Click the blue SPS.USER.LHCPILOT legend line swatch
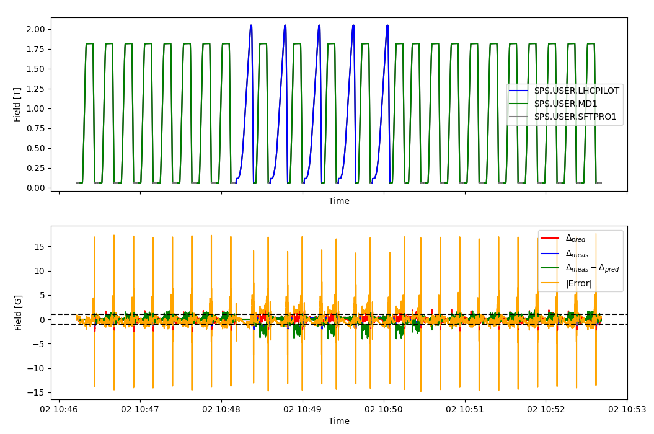 tap(519, 91)
